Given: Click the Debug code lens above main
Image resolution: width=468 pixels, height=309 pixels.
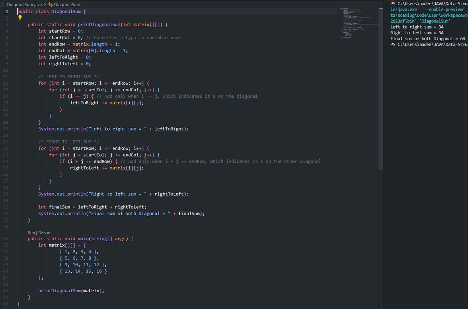Looking at the screenshot, I should [x=44, y=233].
